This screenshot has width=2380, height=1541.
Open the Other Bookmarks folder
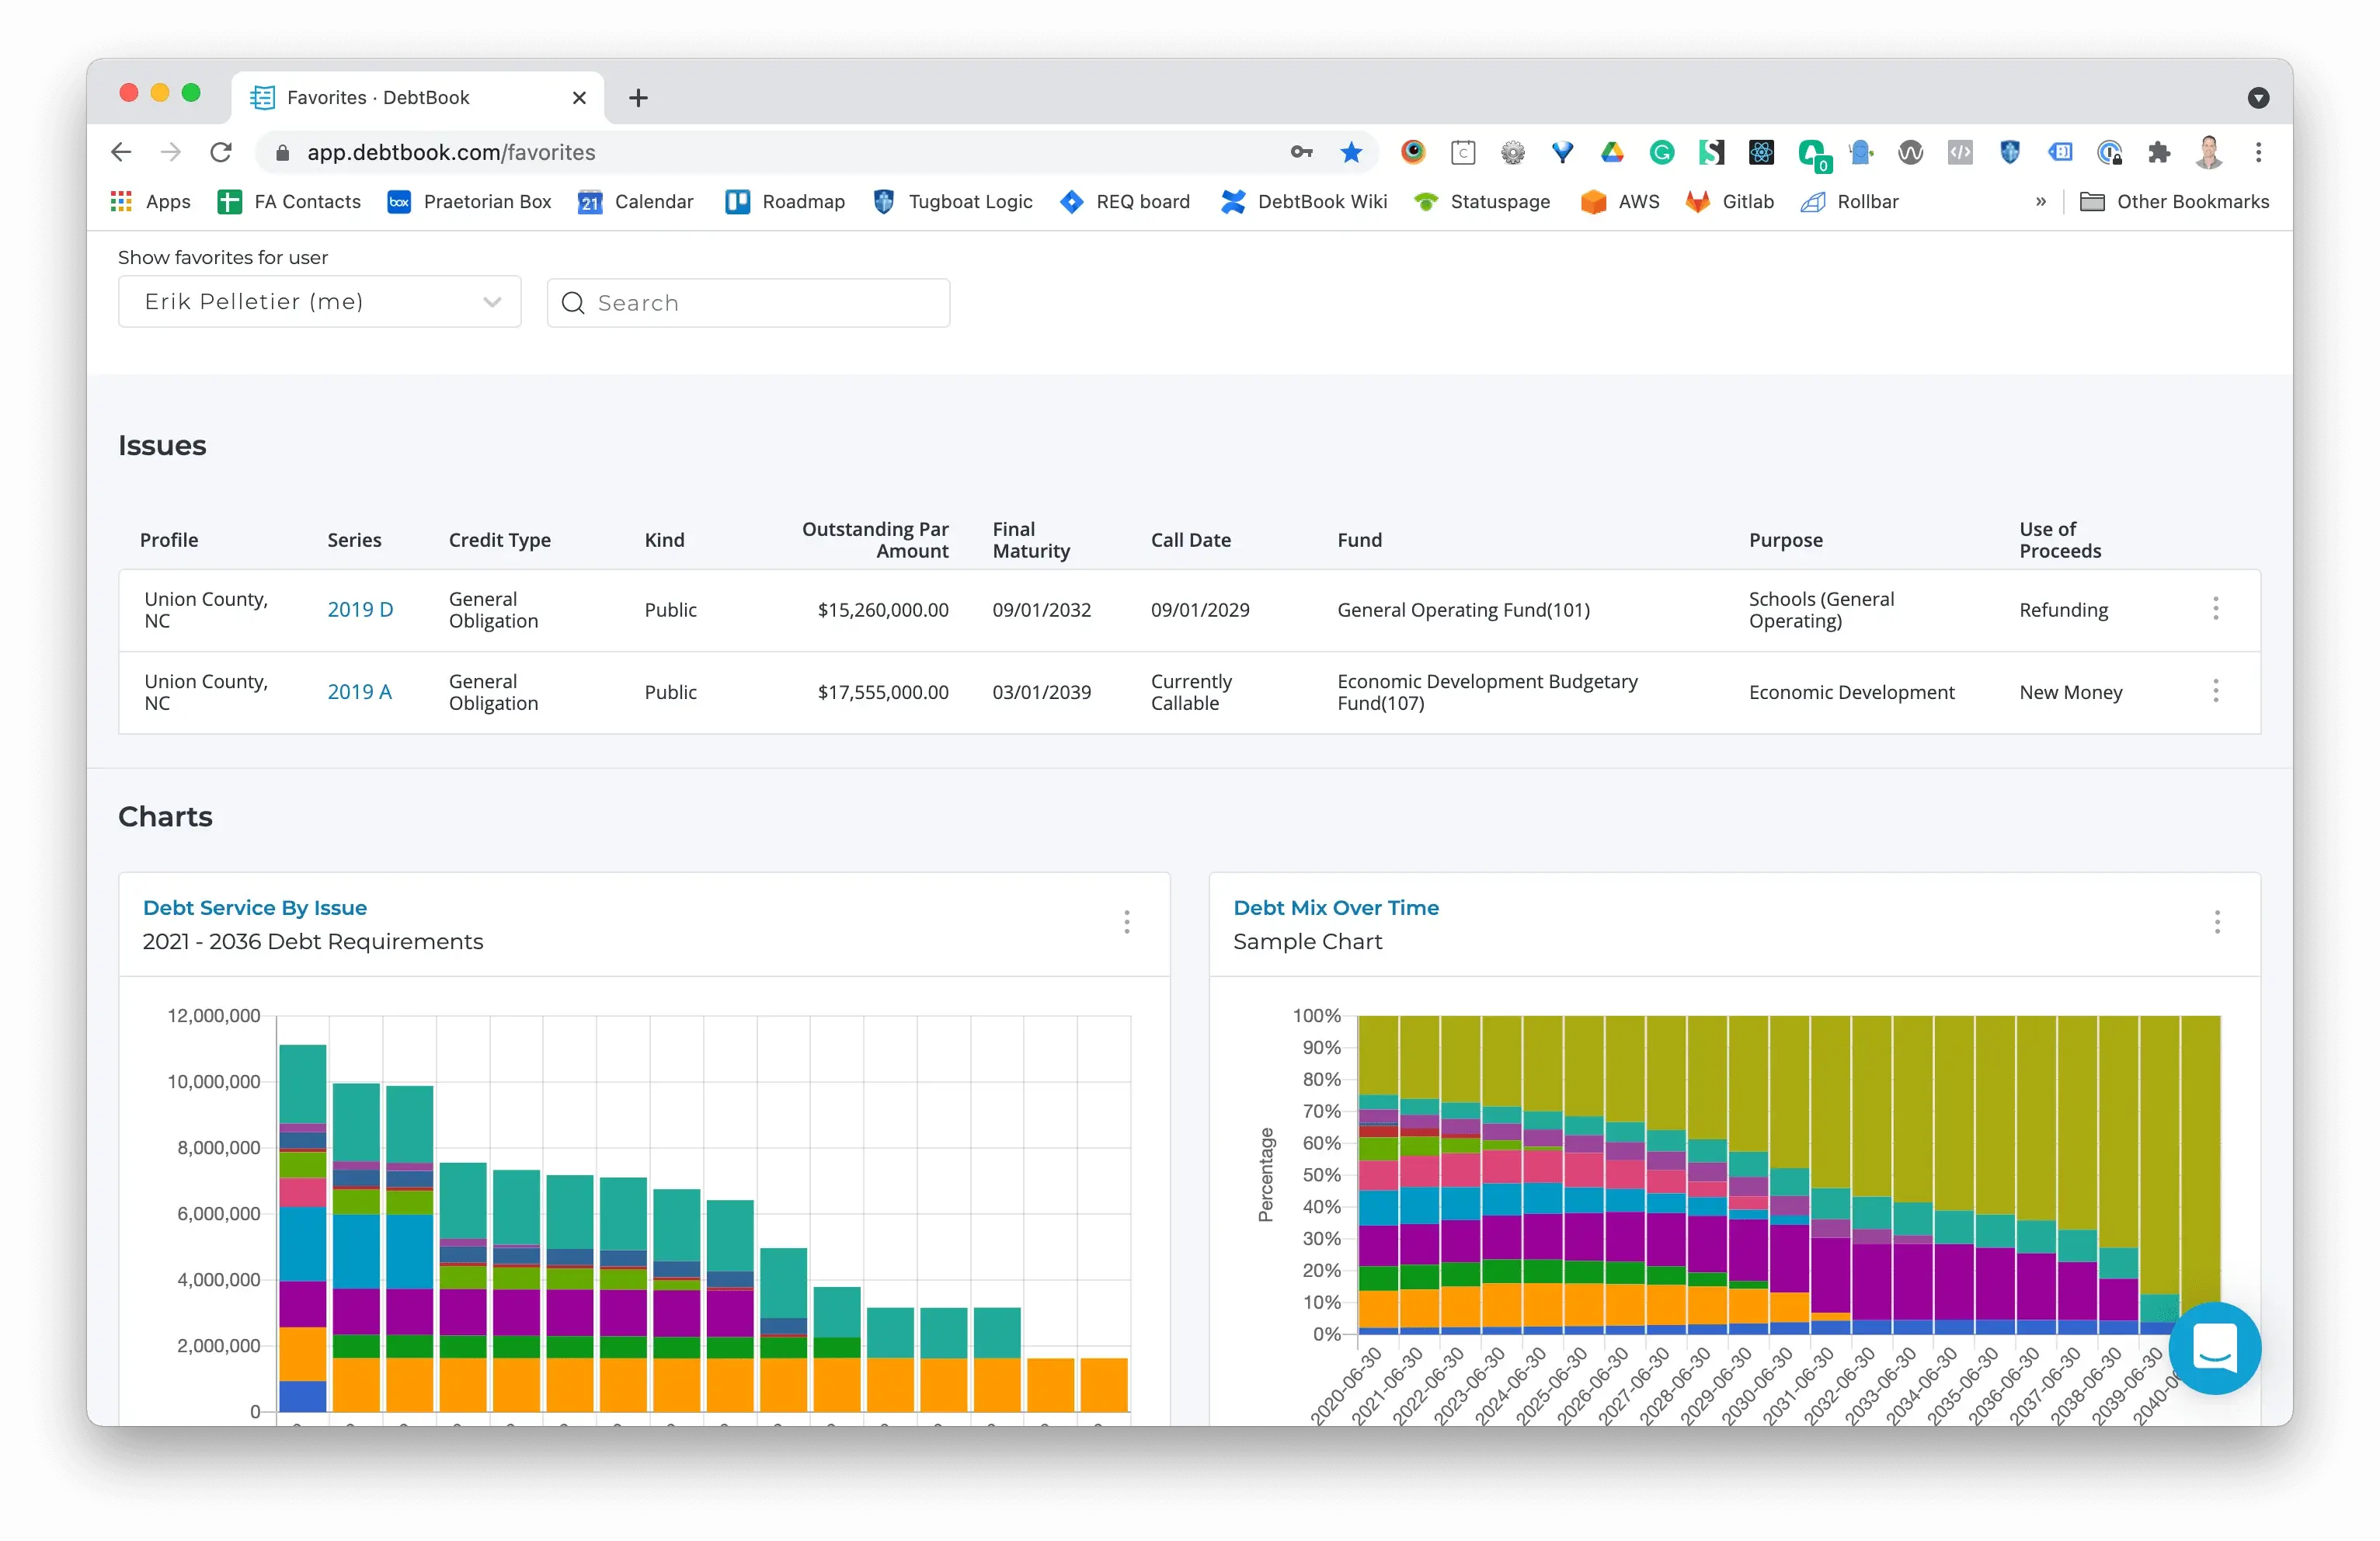(x=2174, y=201)
